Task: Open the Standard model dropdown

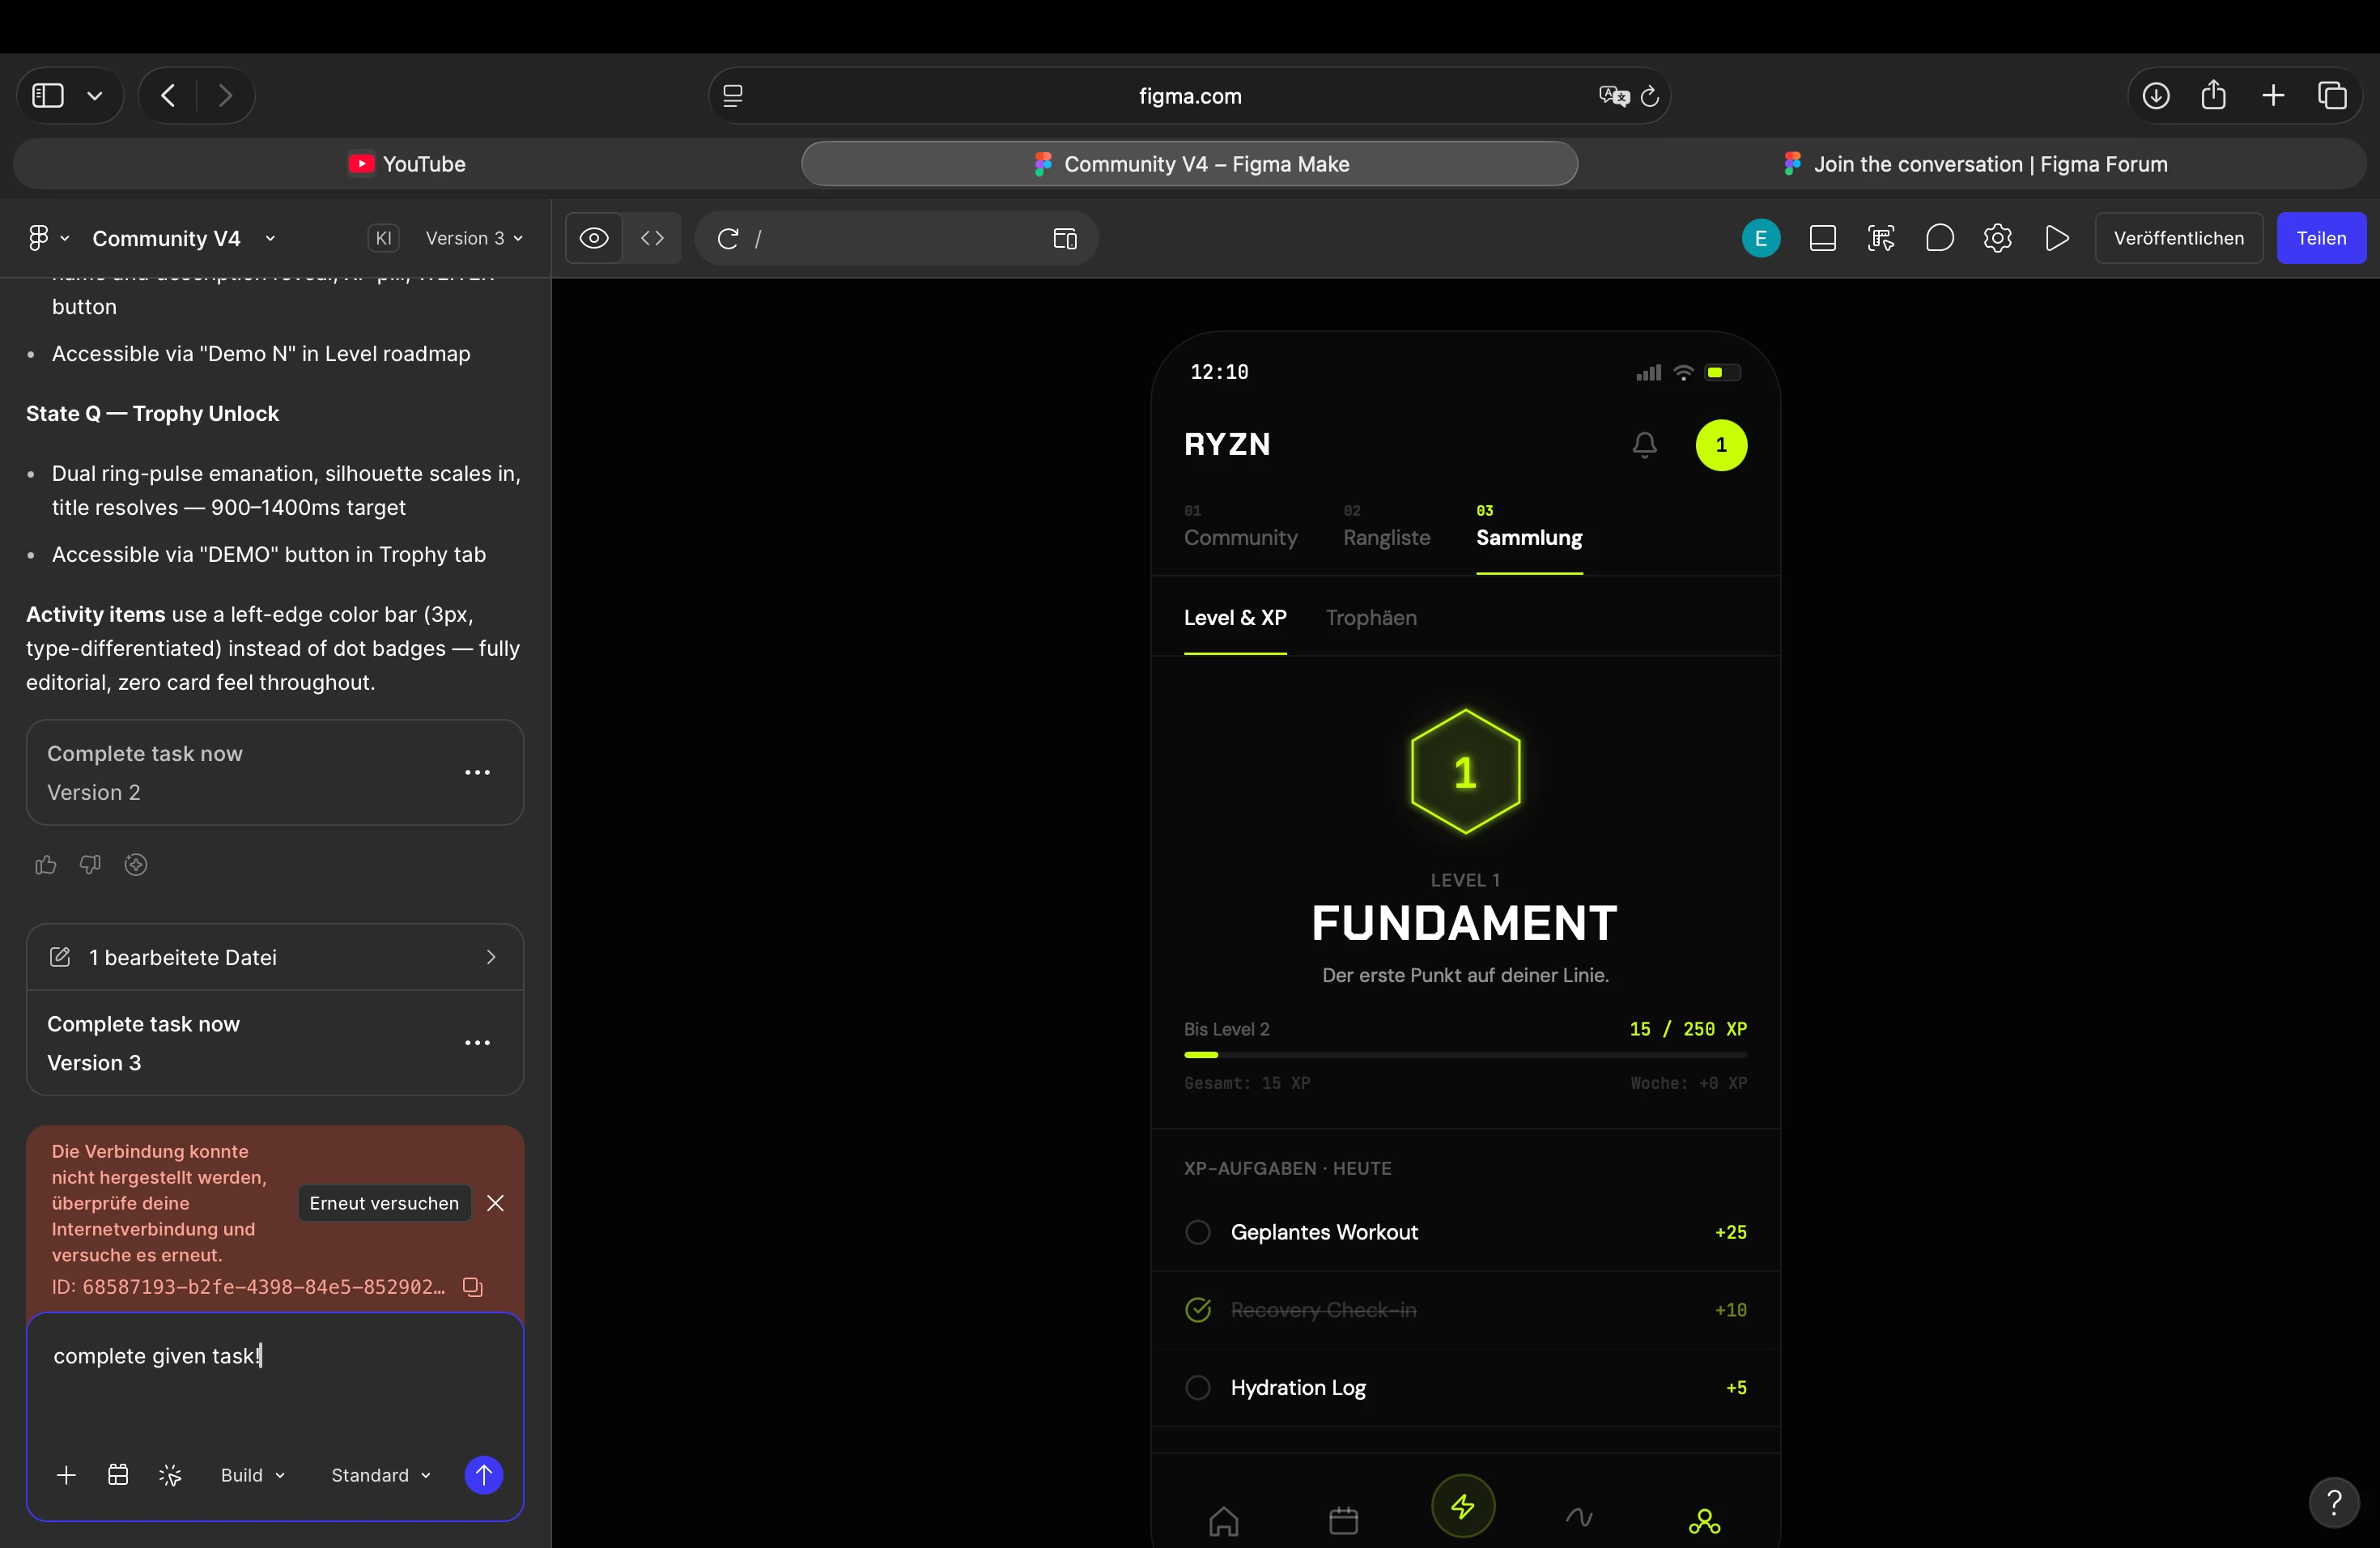Action: pos(381,1475)
